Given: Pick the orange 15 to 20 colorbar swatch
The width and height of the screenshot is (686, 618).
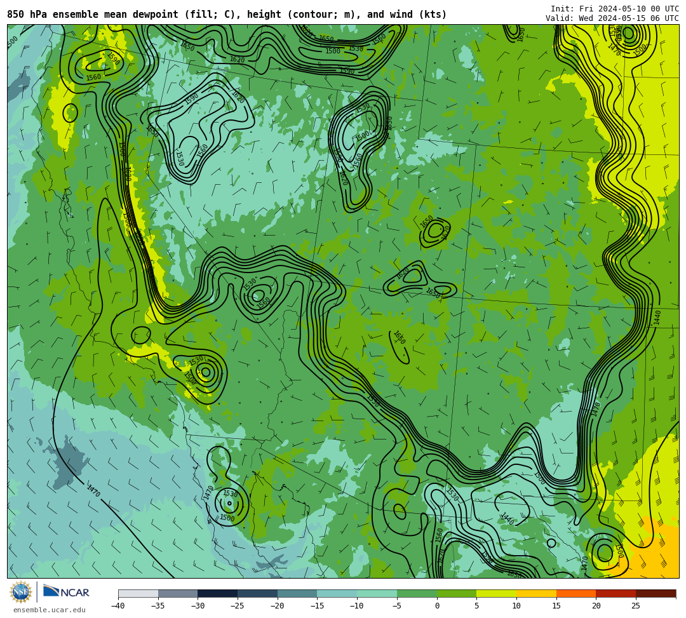Looking at the screenshot, I should point(576,593).
